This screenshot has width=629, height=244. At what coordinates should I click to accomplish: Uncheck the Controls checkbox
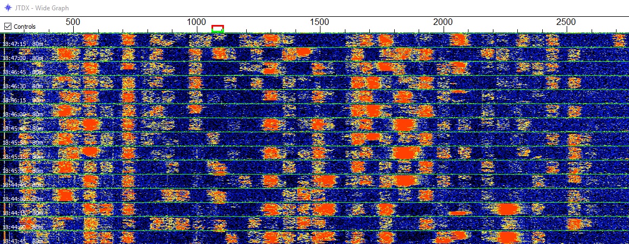8,27
